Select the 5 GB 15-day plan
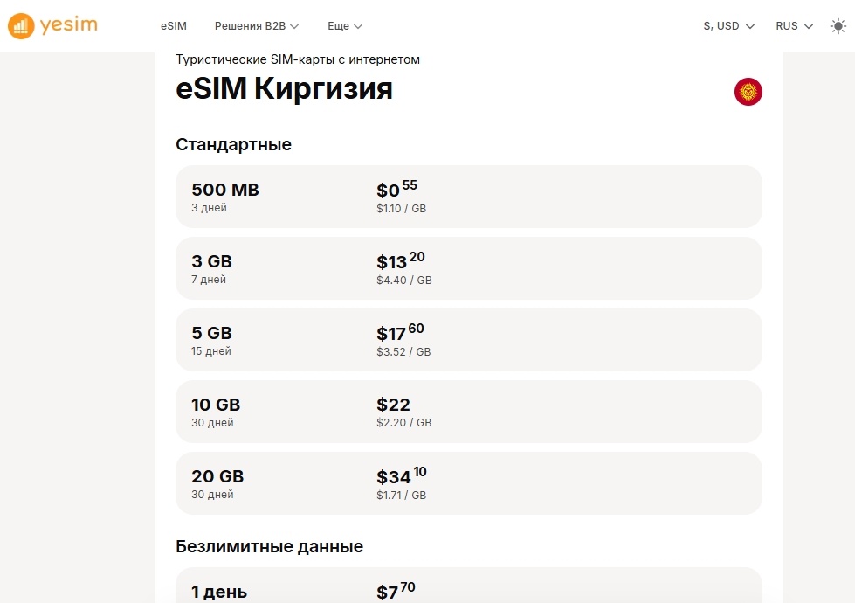The image size is (855, 603). 469,340
